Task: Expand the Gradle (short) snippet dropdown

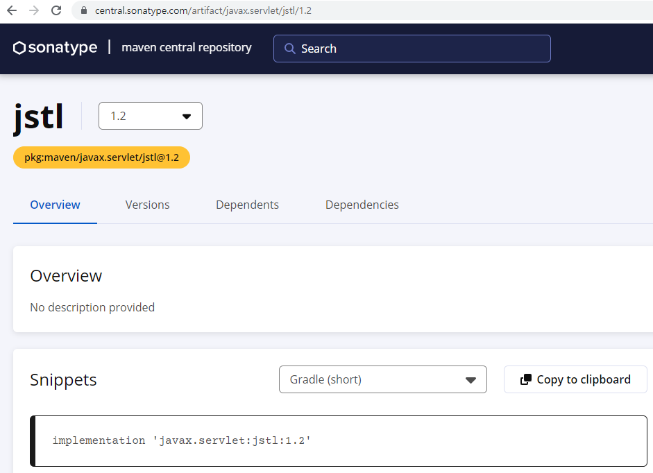Action: (x=383, y=379)
